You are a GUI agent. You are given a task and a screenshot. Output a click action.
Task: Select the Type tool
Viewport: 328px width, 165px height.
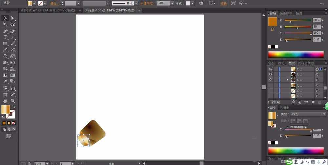[x=5, y=37]
